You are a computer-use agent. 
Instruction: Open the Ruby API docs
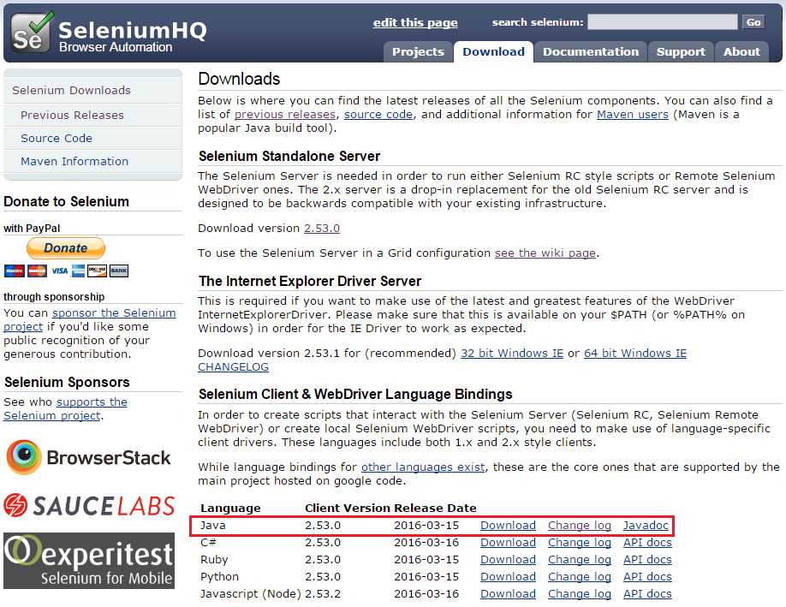tap(647, 559)
